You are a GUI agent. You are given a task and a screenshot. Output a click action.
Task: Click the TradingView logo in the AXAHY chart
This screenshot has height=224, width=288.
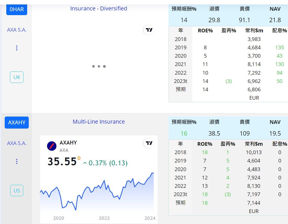(x=149, y=143)
